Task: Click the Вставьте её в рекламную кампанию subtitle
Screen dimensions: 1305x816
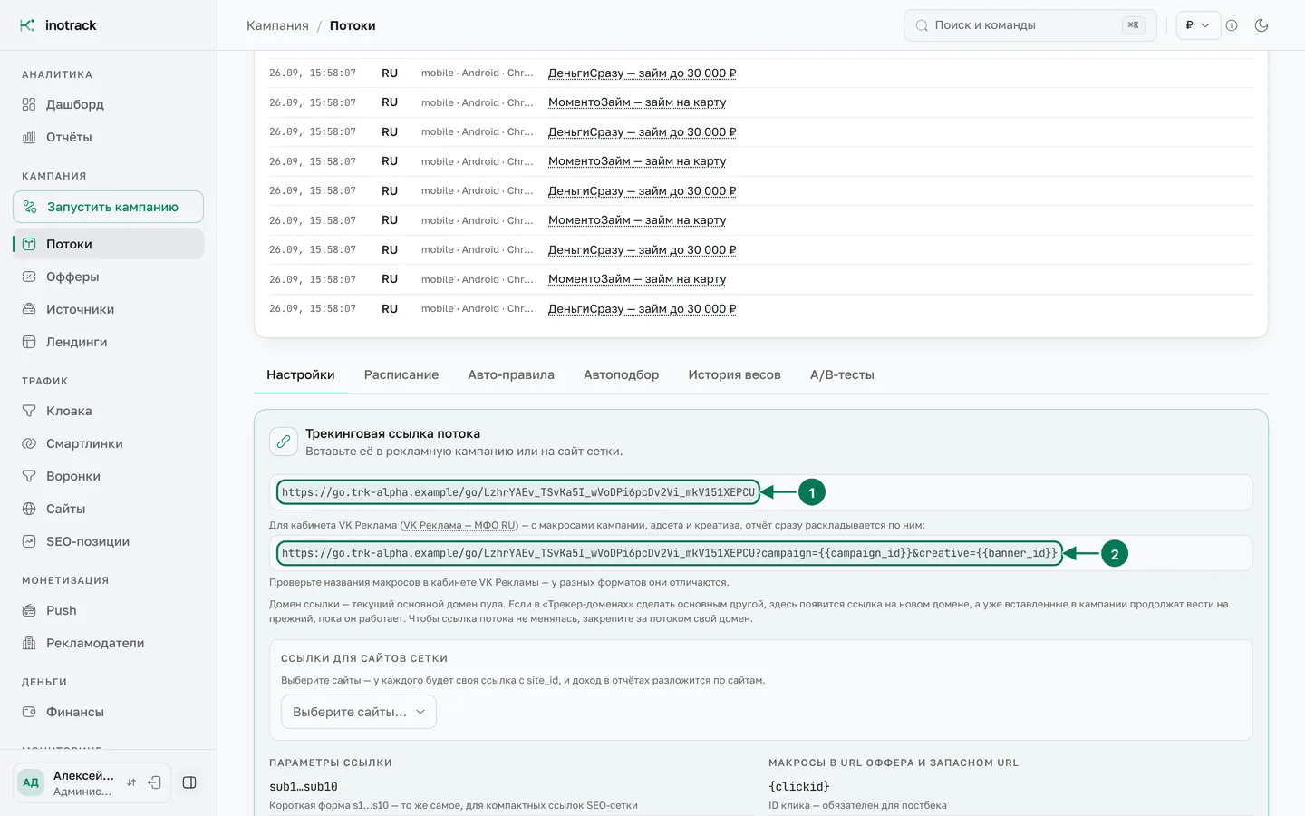Action: 464,451
